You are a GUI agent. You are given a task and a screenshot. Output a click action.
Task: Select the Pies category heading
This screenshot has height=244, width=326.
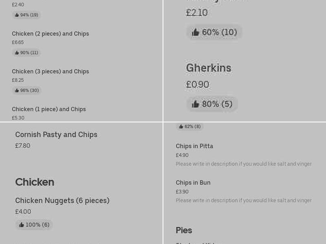184,231
